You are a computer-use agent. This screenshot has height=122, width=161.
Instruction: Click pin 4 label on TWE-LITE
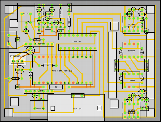point(82,83)
